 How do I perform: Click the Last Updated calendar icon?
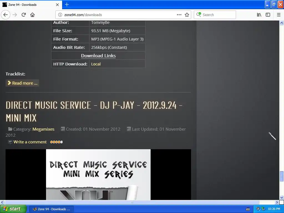click(x=129, y=129)
